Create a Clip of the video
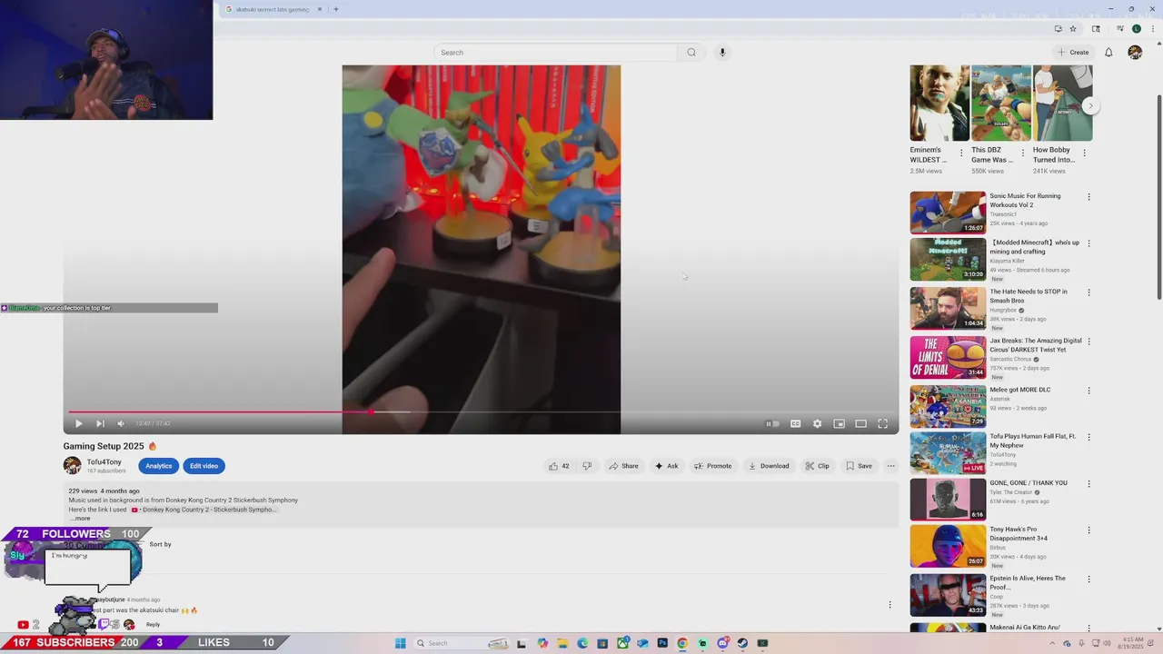1163x654 pixels. click(818, 466)
